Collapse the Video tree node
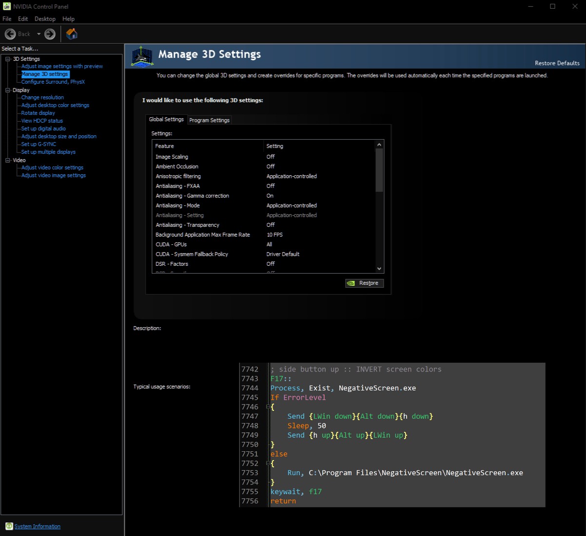The image size is (586, 536). (8, 160)
